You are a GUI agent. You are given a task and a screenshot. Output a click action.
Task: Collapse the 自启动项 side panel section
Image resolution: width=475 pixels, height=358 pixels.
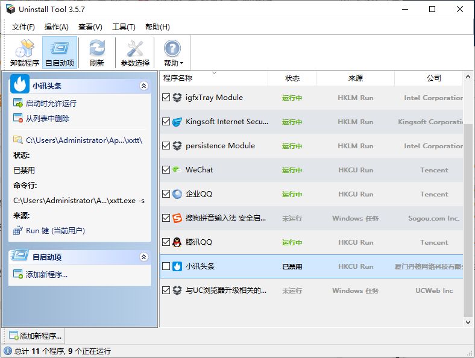point(143,257)
